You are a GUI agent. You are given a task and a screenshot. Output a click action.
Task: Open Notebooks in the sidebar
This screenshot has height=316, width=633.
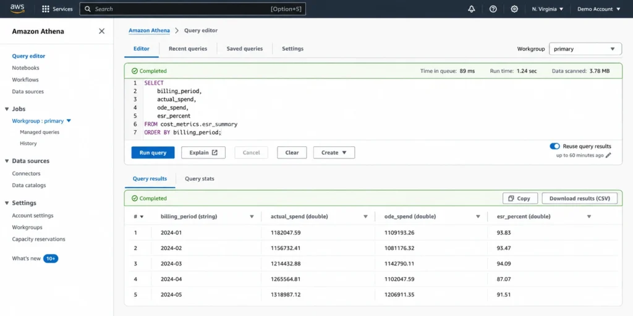[x=25, y=68]
